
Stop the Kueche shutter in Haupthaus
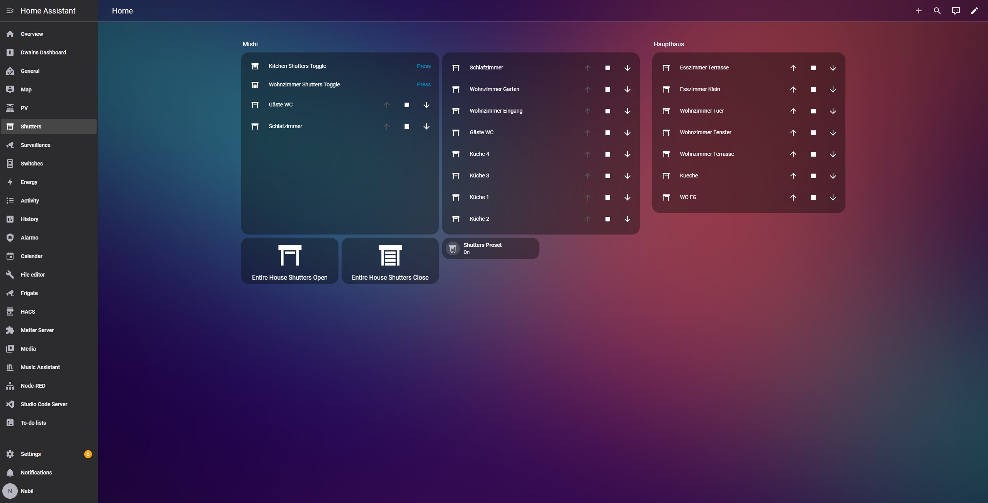coord(813,176)
